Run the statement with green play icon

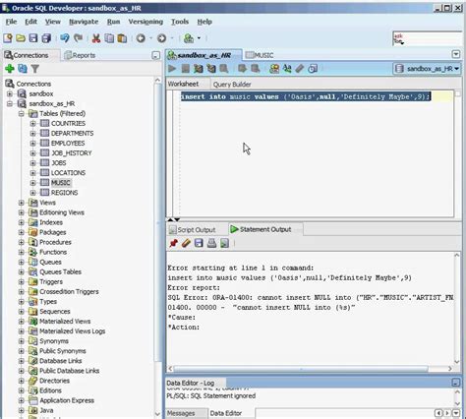coord(172,68)
